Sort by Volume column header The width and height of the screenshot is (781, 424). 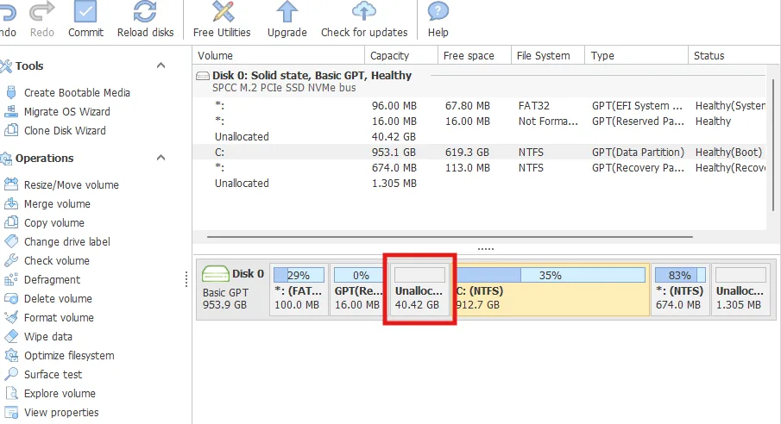click(x=279, y=55)
